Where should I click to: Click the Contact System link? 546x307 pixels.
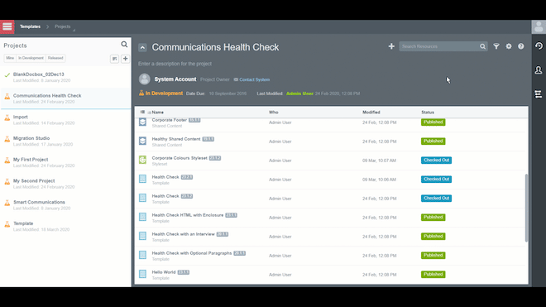tap(254, 79)
